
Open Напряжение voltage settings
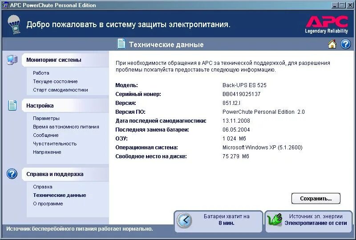[x=47, y=152]
